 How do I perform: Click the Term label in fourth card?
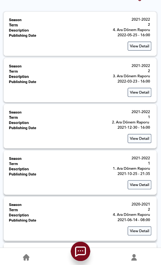(x=13, y=164)
